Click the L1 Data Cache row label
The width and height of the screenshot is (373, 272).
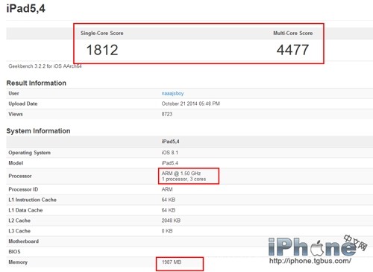[25, 210]
